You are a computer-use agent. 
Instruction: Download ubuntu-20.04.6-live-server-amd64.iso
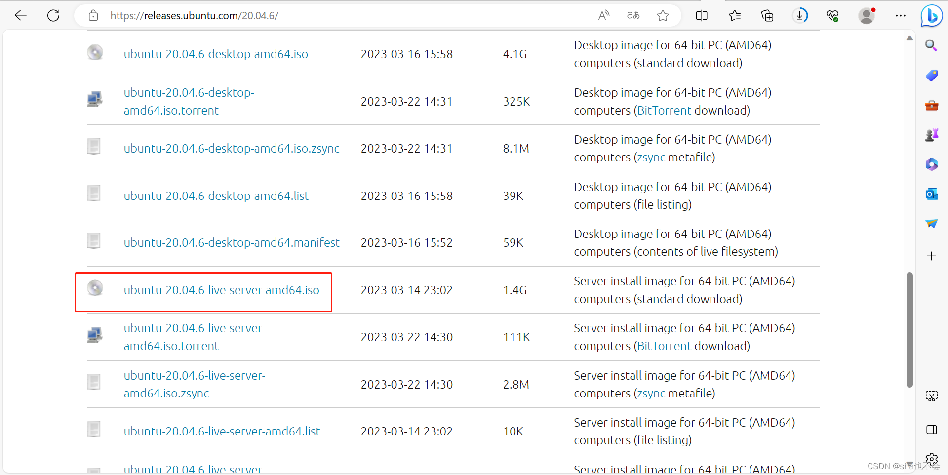coord(222,290)
